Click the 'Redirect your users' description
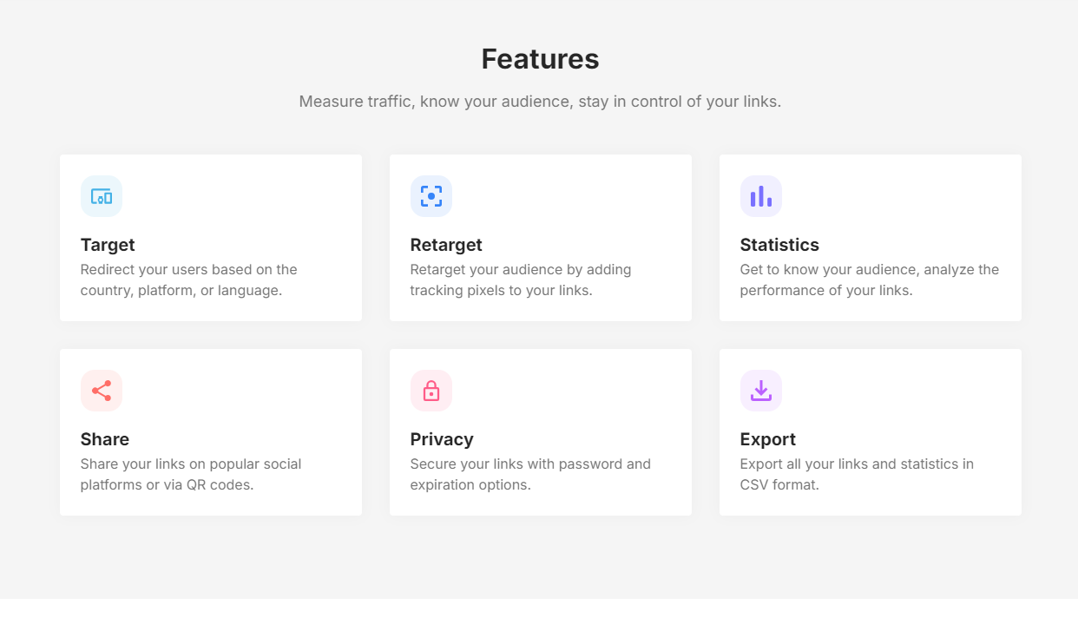 tap(189, 280)
